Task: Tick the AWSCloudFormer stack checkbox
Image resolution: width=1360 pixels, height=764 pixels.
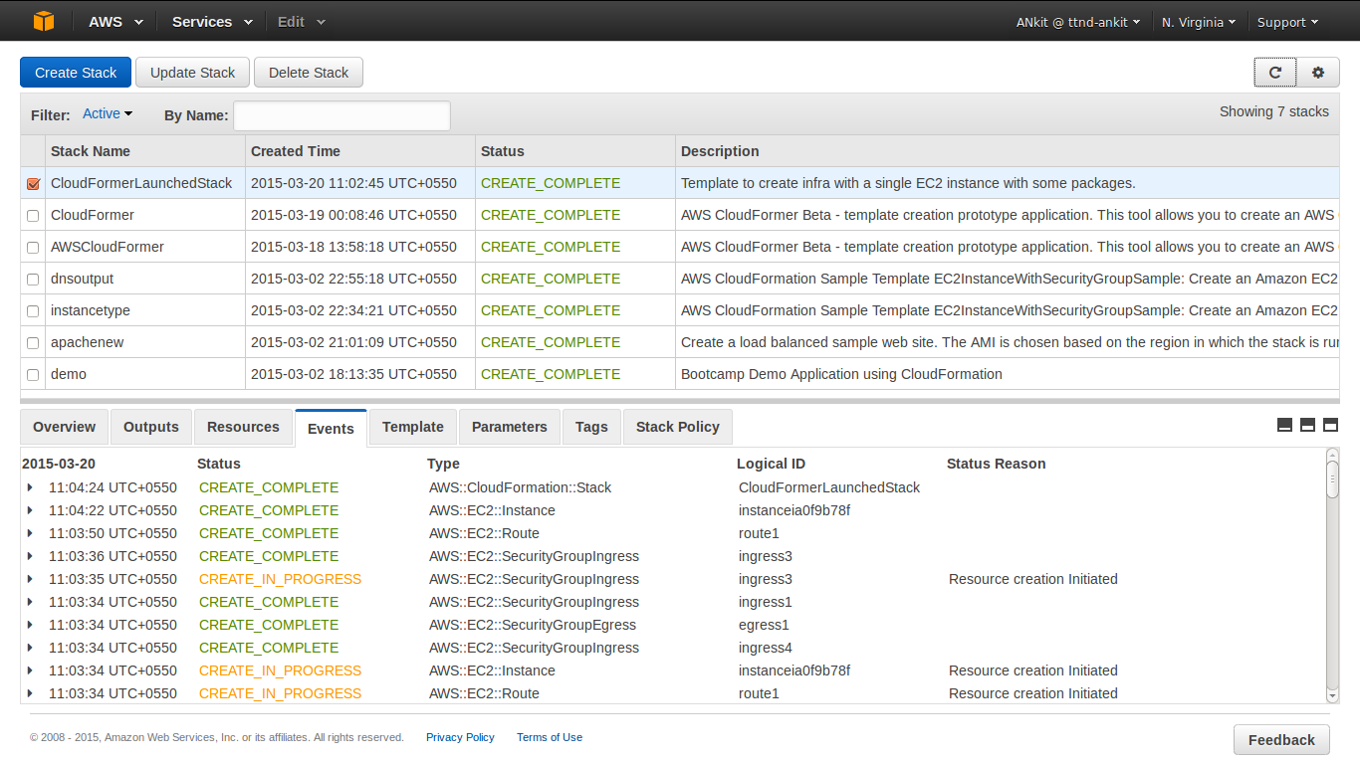Action: point(33,248)
